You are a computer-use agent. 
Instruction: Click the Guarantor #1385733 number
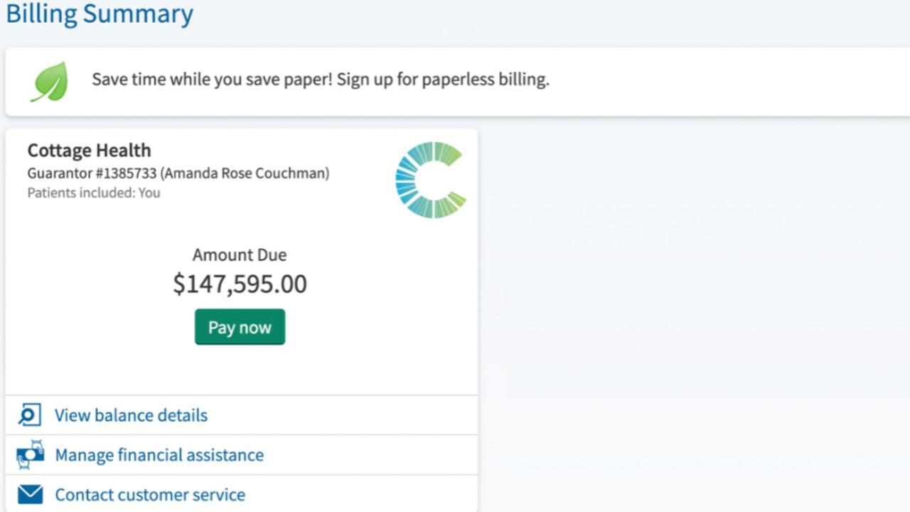92,174
